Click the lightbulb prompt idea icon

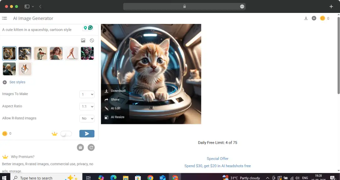click(x=85, y=28)
